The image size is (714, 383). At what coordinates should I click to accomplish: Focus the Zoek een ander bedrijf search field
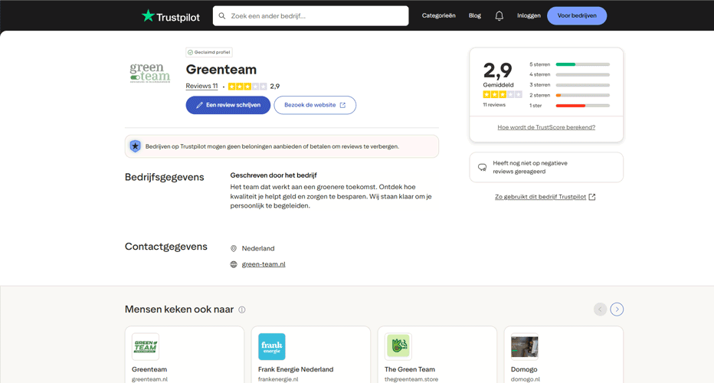point(316,15)
